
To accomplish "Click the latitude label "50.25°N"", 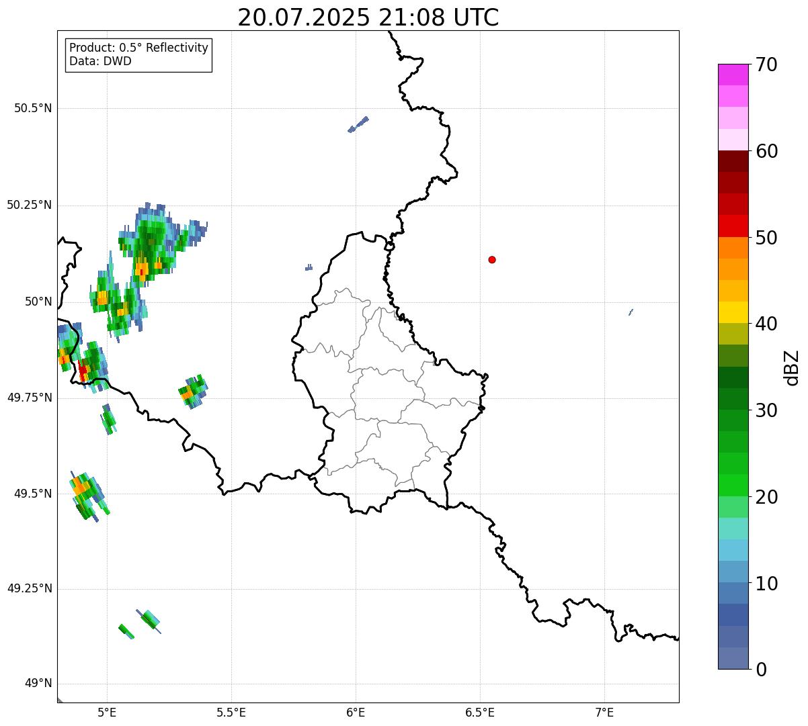I will [30, 206].
